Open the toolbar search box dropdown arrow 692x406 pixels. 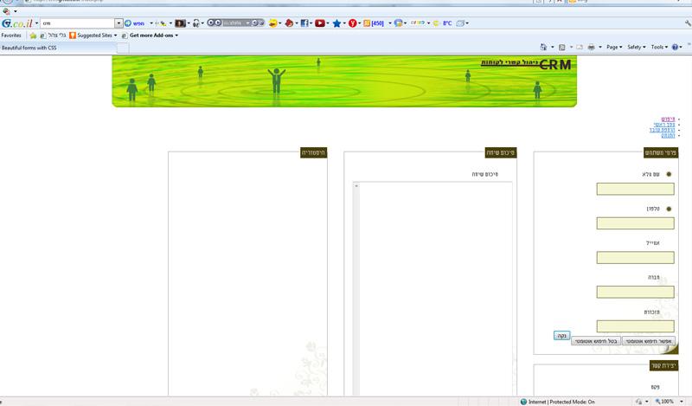pos(119,23)
